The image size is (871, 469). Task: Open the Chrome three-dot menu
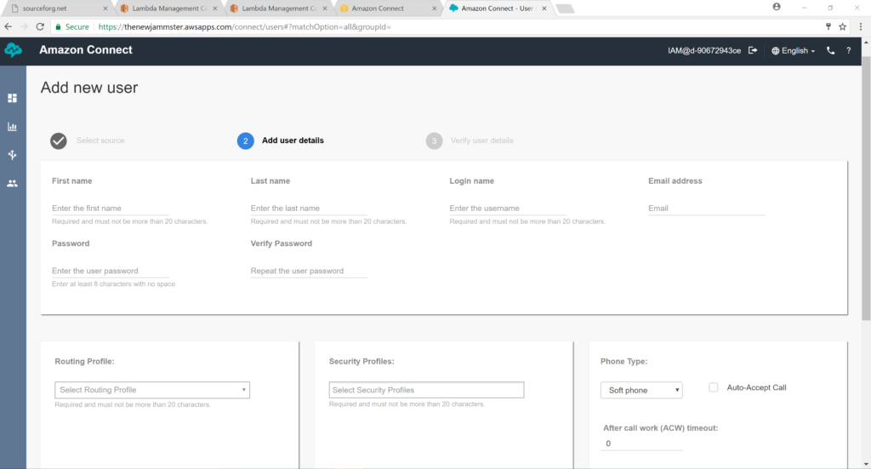click(861, 26)
